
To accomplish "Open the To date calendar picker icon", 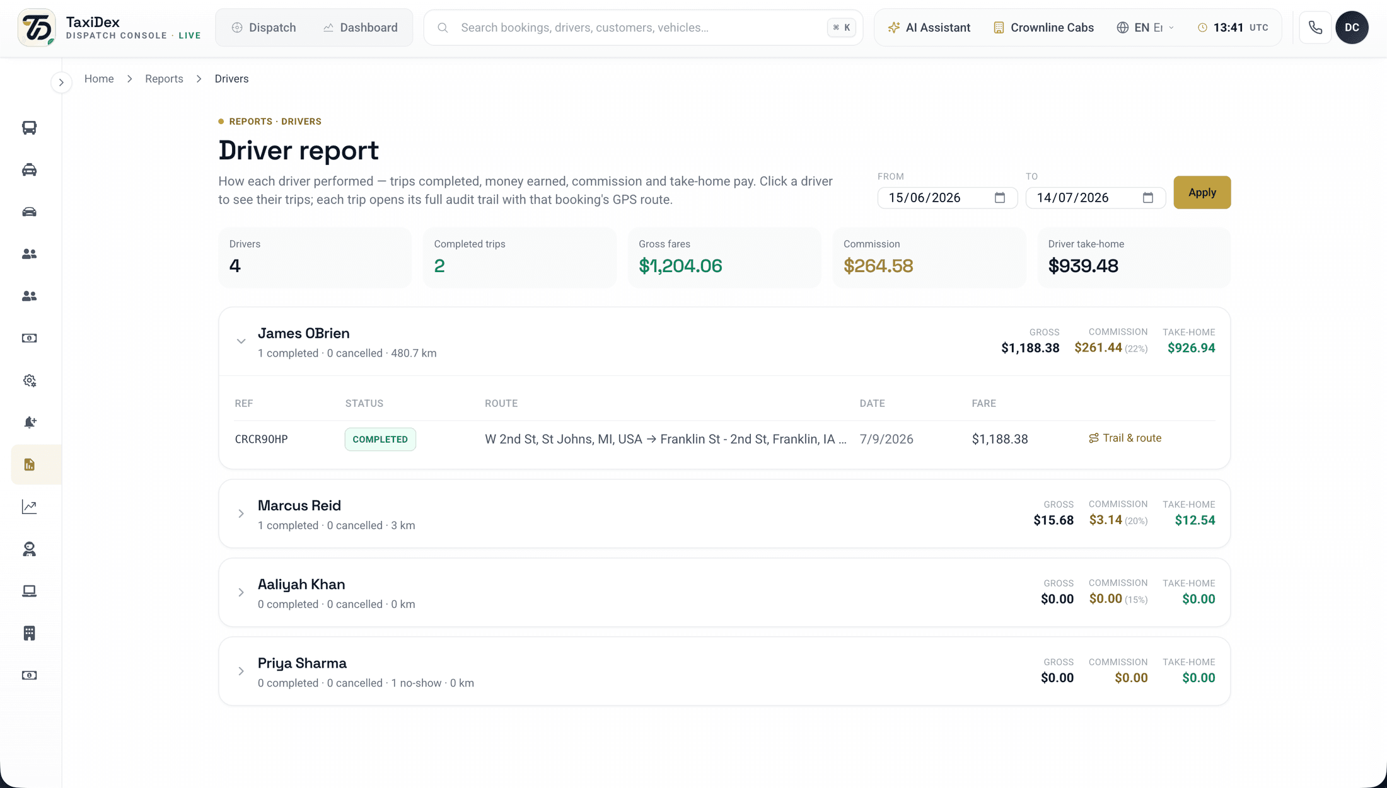I will 1147,198.
